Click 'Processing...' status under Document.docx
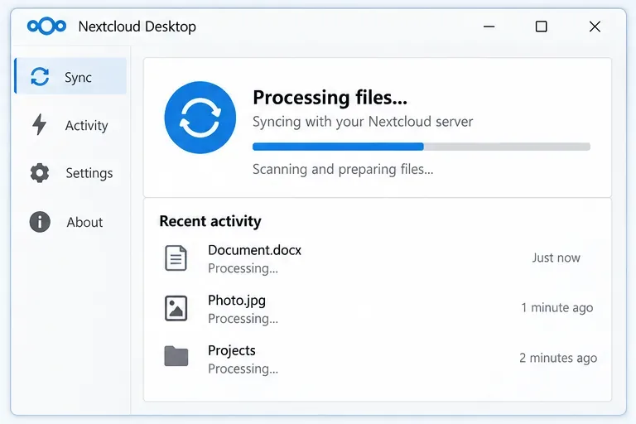The height and width of the screenshot is (424, 636). [243, 268]
